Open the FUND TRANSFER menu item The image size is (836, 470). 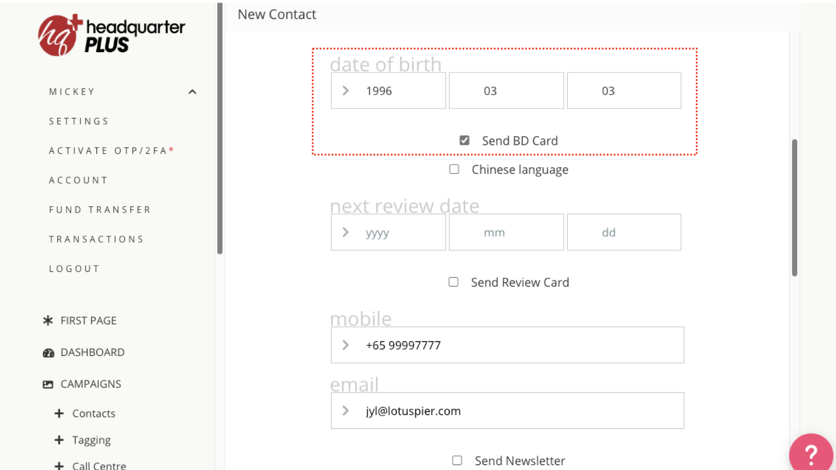(100, 210)
